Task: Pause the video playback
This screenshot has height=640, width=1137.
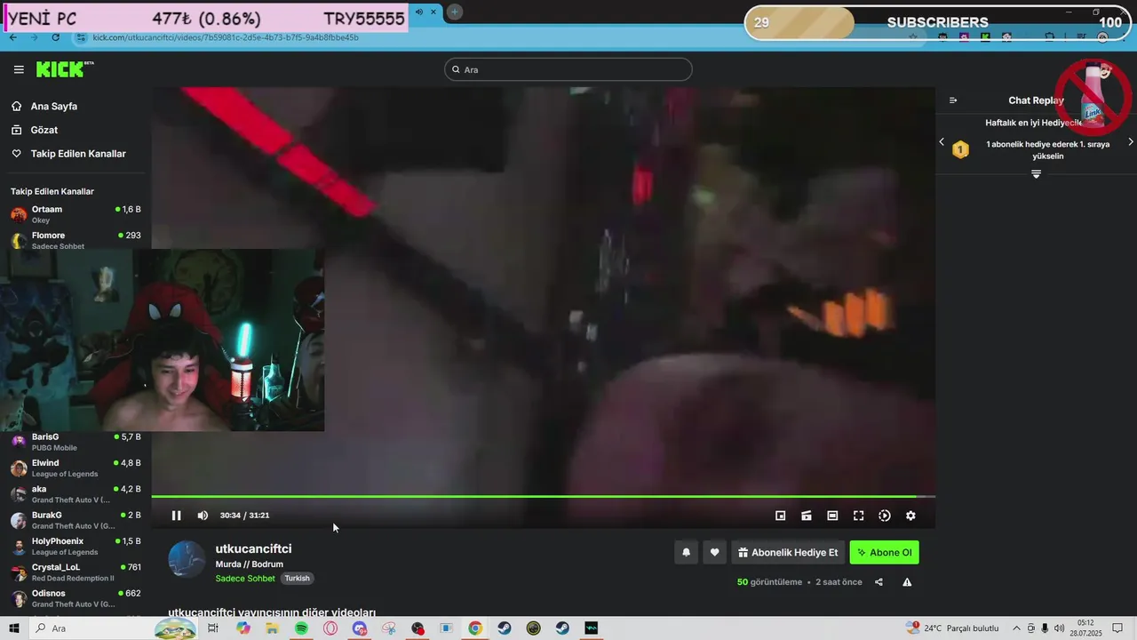Action: tap(176, 516)
